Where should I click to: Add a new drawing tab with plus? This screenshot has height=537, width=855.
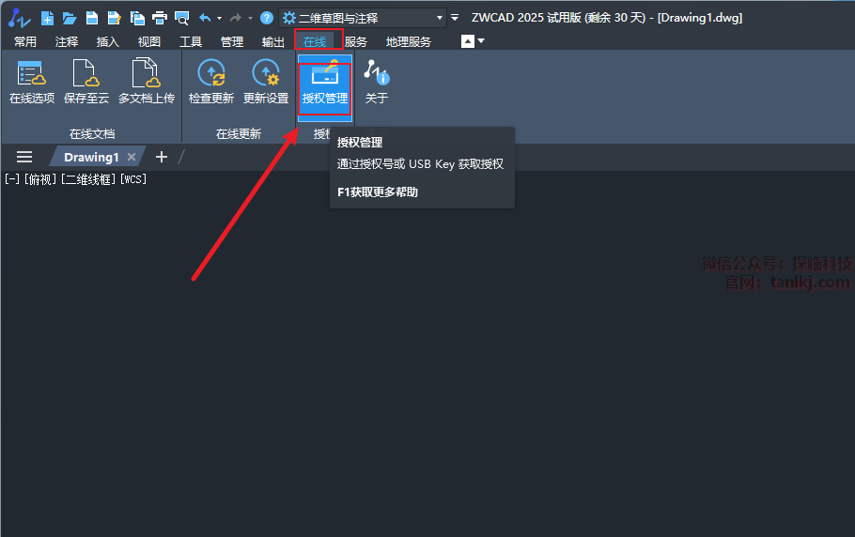[x=162, y=157]
